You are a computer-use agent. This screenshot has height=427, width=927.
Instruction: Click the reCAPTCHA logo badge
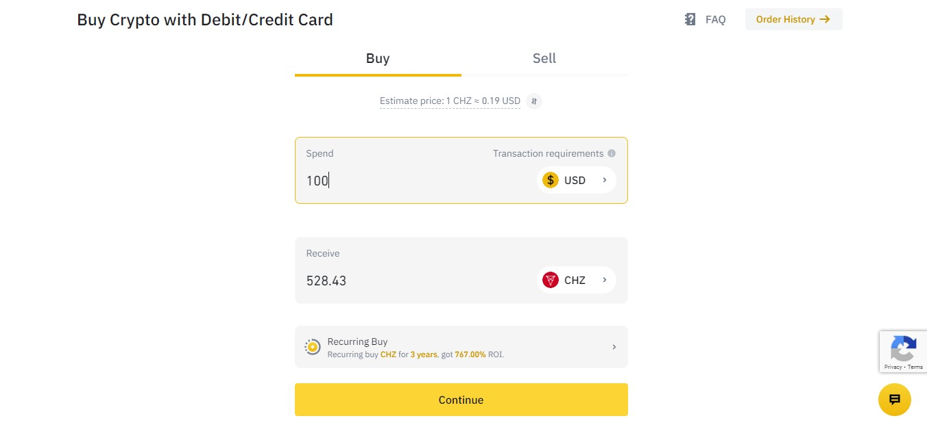903,348
